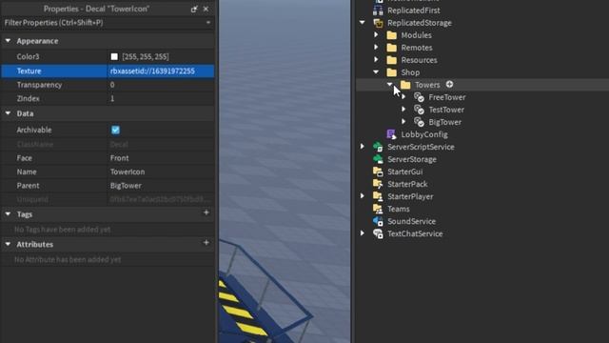Expand the BigTower model

tap(403, 122)
